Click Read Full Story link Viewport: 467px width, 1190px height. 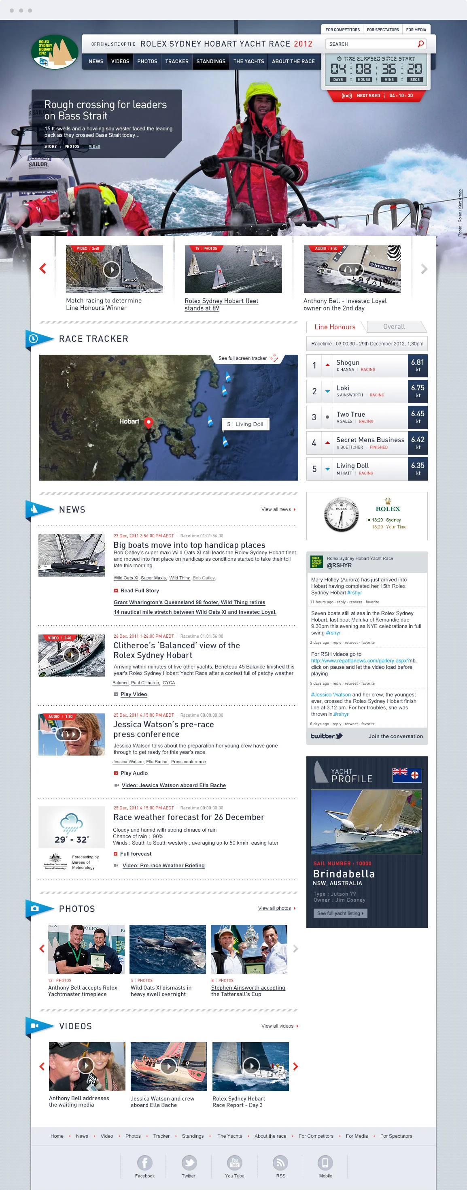coord(140,590)
